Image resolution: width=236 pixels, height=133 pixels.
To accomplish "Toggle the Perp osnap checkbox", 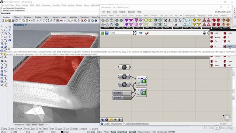I will pyautogui.click(x=43, y=129).
